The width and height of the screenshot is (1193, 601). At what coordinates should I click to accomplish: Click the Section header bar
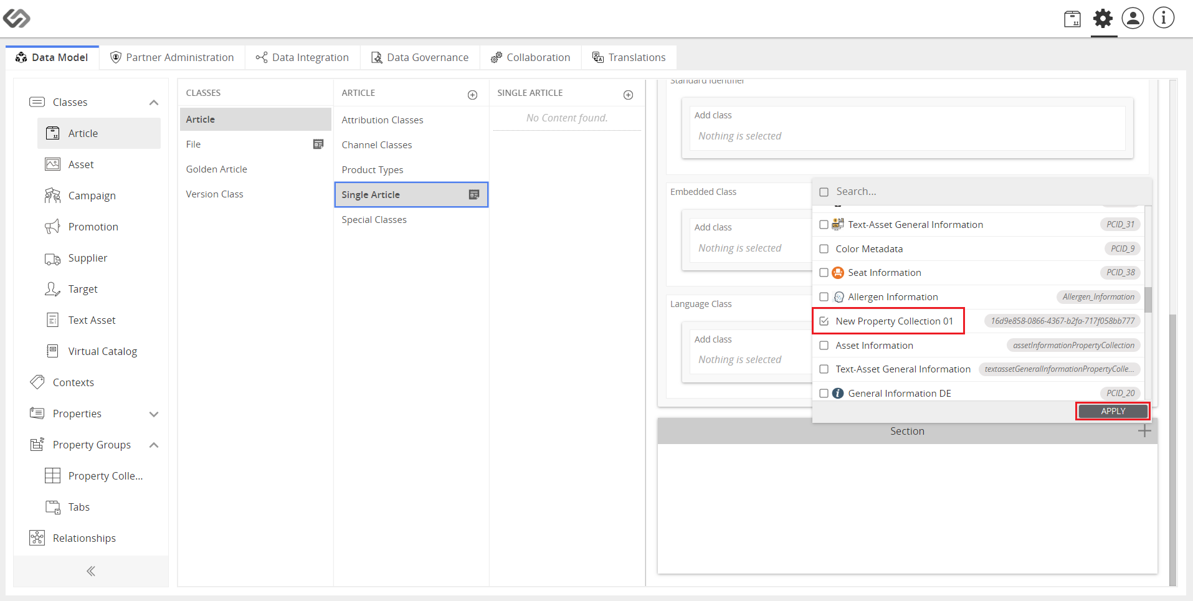click(907, 431)
